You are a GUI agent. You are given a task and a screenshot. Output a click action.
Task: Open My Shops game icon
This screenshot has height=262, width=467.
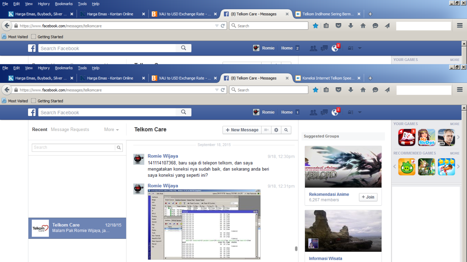(427, 137)
